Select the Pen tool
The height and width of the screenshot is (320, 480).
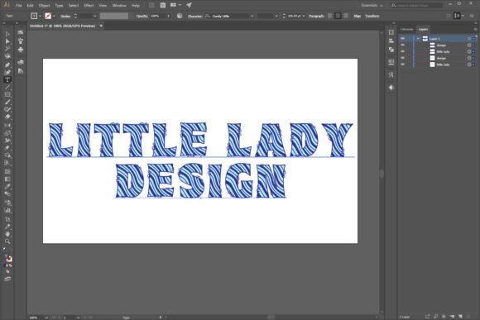[x=7, y=64]
